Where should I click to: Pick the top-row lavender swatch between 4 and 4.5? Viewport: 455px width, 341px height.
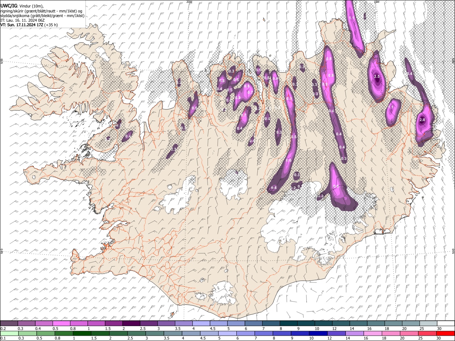[x=201, y=323]
